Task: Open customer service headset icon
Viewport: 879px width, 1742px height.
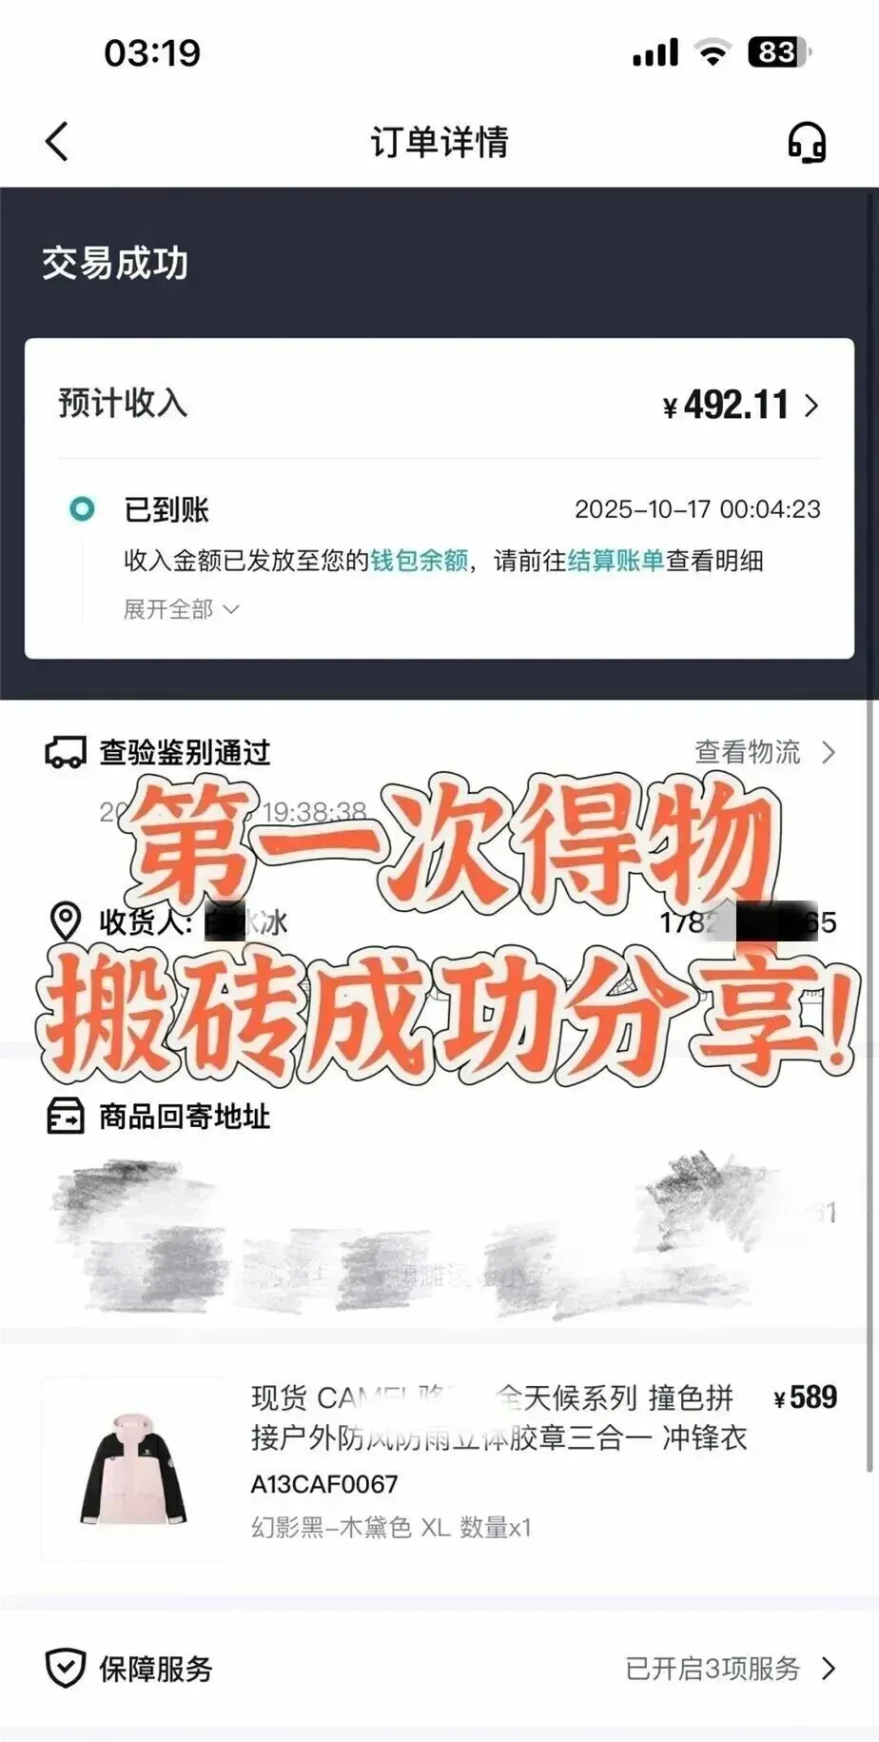Action: click(x=807, y=142)
